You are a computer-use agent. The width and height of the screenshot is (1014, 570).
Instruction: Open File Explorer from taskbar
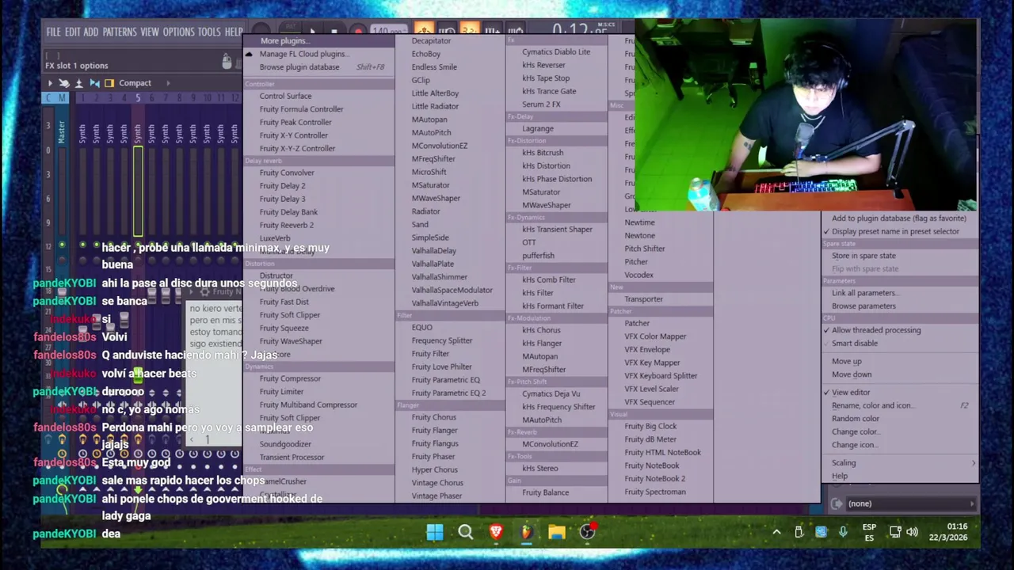pos(557,532)
